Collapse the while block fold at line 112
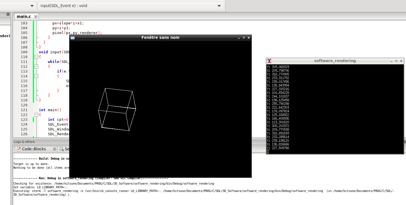The image size is (406, 205). coord(36,66)
